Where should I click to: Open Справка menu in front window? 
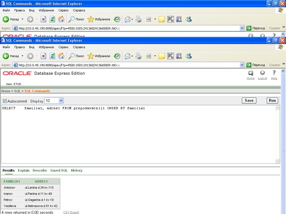coord(79,47)
